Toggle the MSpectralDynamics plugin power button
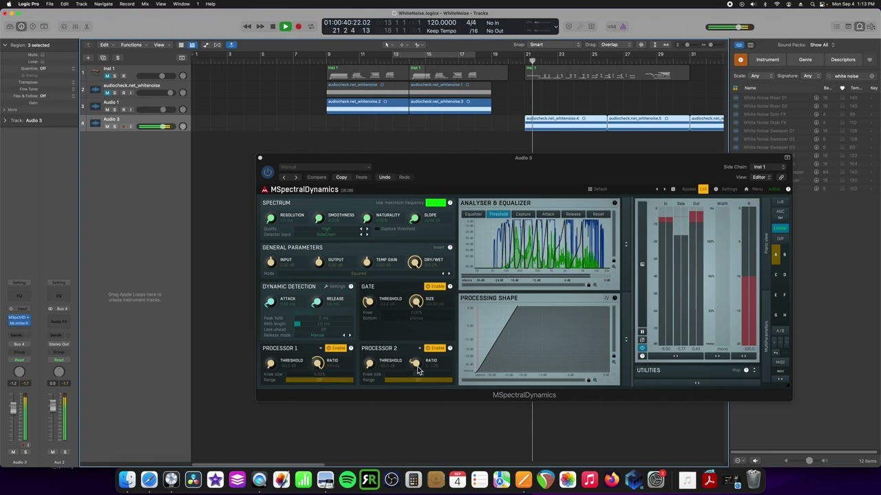This screenshot has width=881, height=495. (x=268, y=172)
